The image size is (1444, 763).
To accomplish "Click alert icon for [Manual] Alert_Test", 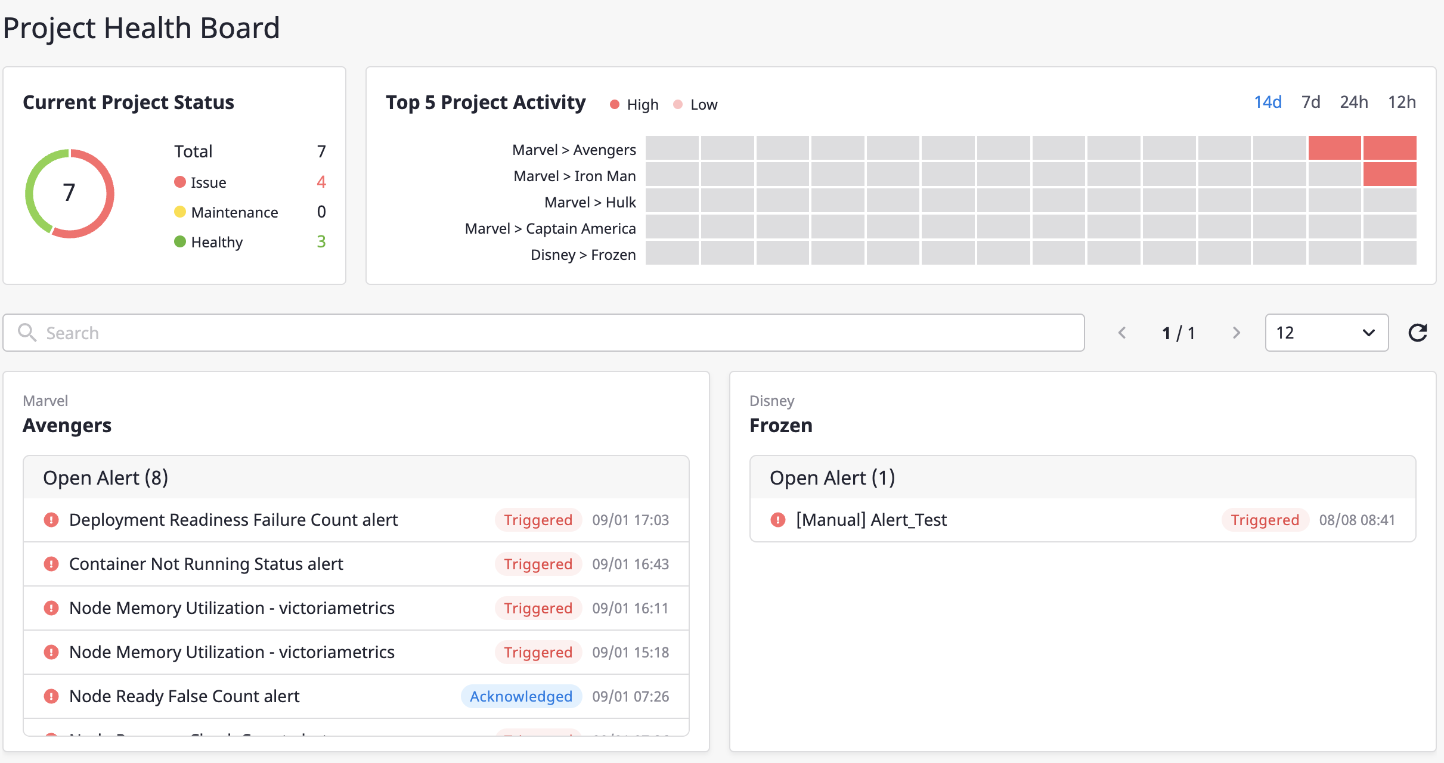I will (778, 520).
